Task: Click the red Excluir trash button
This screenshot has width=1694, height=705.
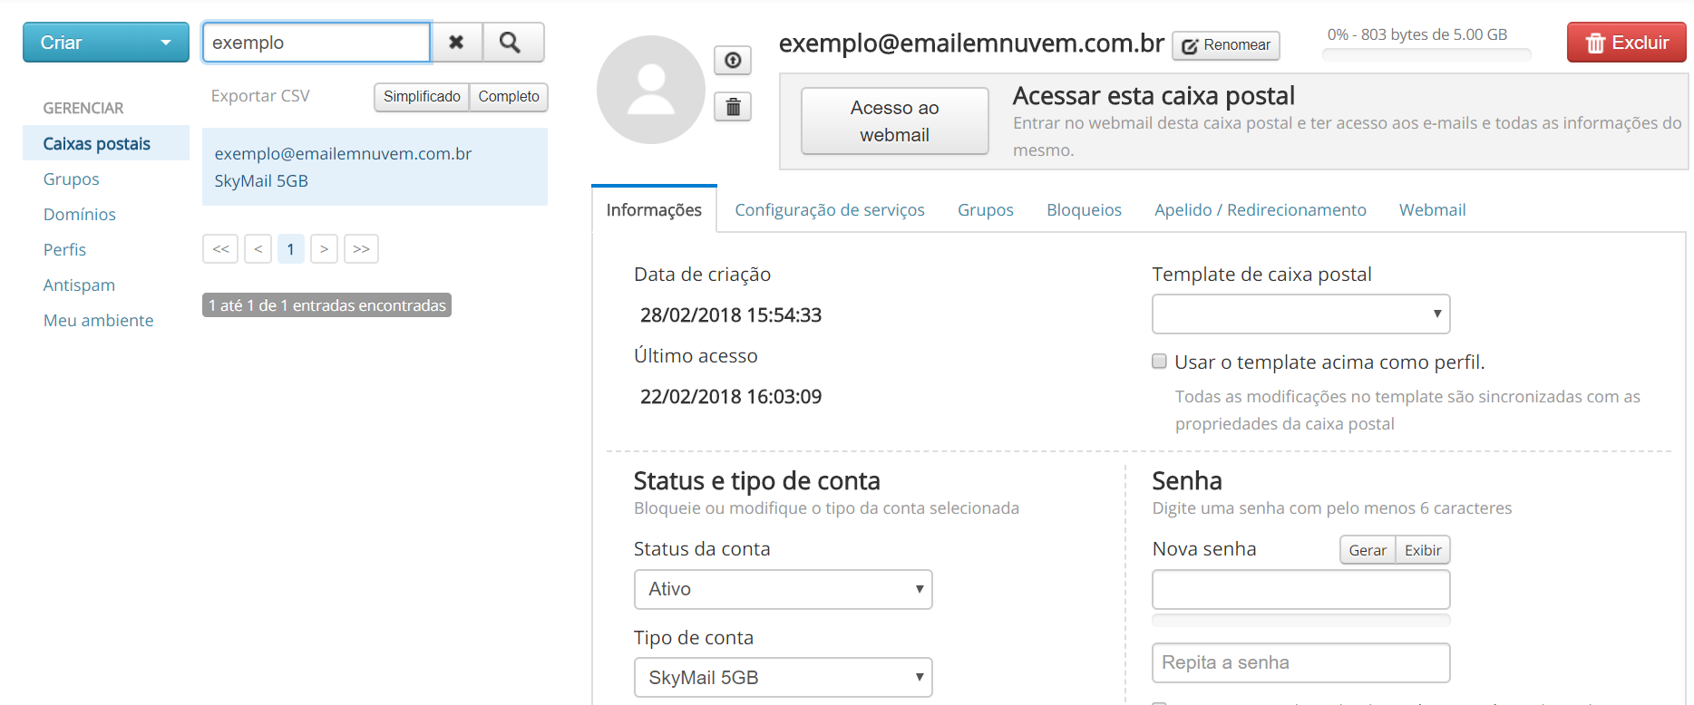Action: (x=1626, y=43)
